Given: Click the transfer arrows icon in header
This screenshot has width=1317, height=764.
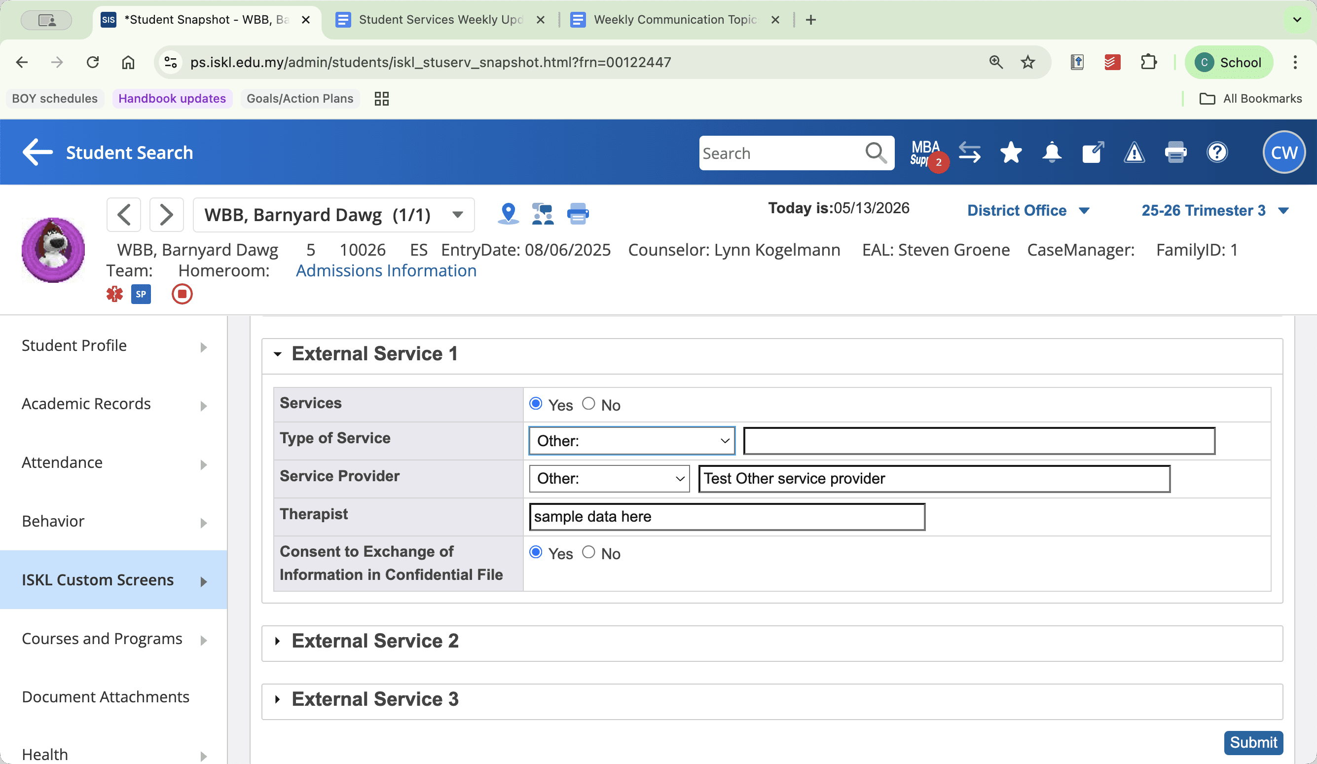Looking at the screenshot, I should pos(969,153).
